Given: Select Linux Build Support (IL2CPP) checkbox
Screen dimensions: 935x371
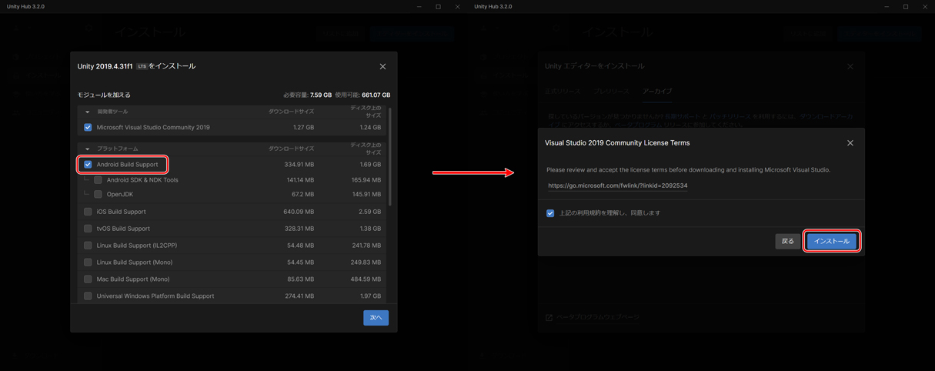Looking at the screenshot, I should coord(88,246).
